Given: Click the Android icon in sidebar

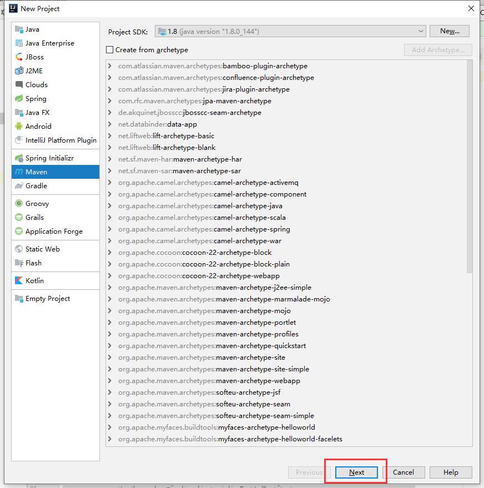Looking at the screenshot, I should [x=19, y=127].
